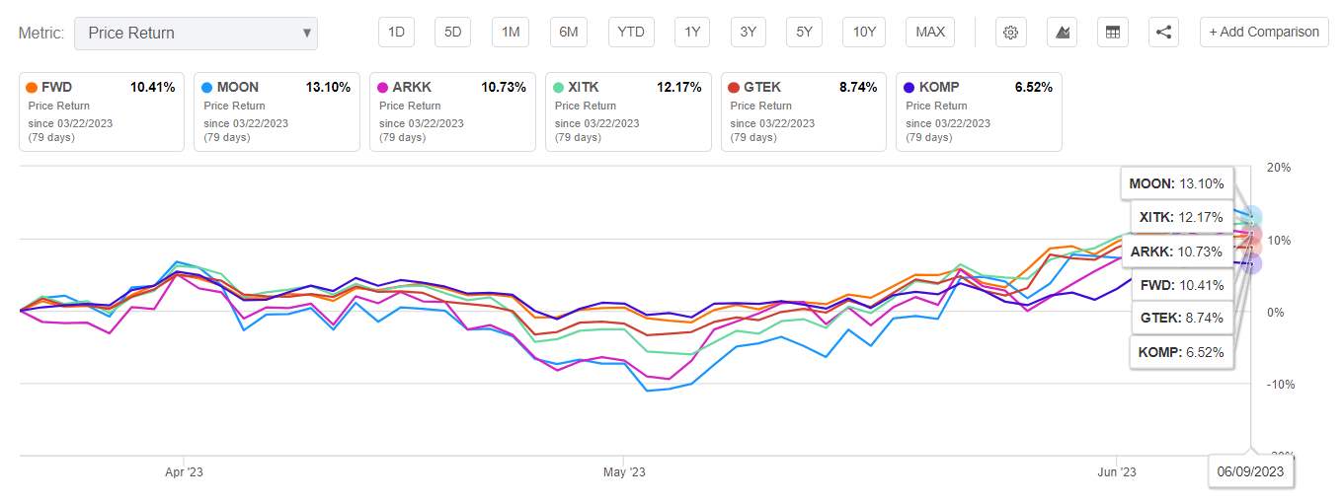Click the GTEK: 8.74% chart tooltip

pos(1181,318)
